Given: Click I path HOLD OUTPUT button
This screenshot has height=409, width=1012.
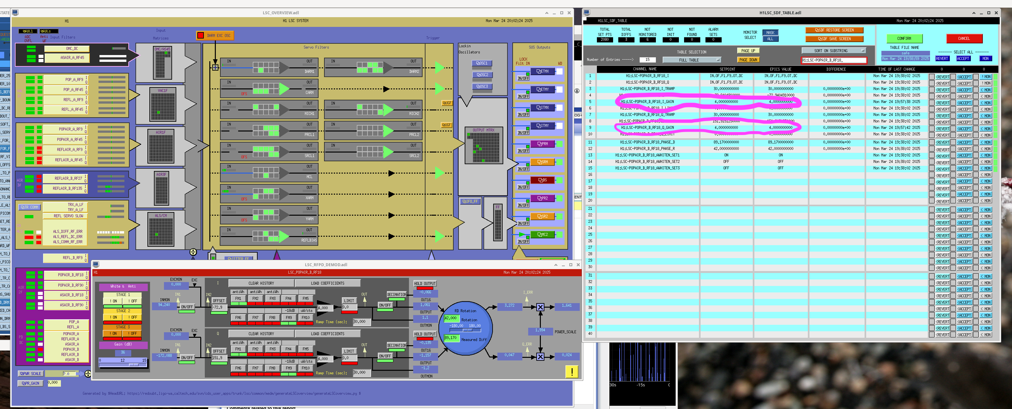Looking at the screenshot, I should coord(425,283).
